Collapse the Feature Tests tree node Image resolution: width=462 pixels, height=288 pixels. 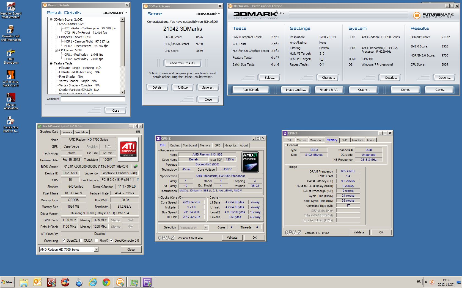pos(51,63)
